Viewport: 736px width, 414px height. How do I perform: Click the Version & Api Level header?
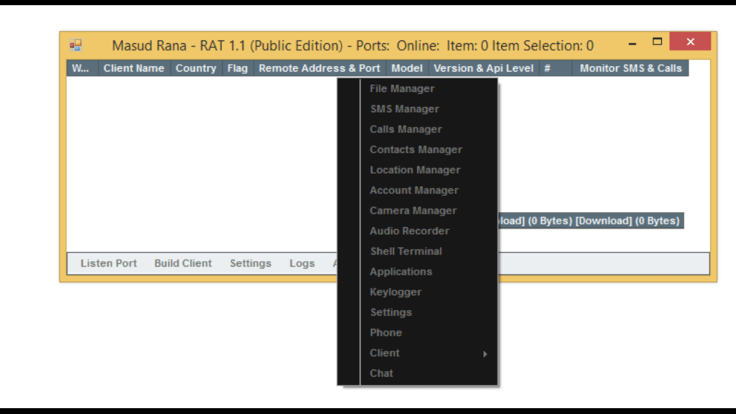[x=484, y=68]
